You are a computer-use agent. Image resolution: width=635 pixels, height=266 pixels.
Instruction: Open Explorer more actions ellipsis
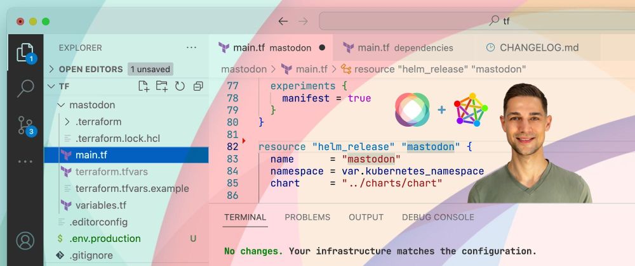click(x=191, y=47)
